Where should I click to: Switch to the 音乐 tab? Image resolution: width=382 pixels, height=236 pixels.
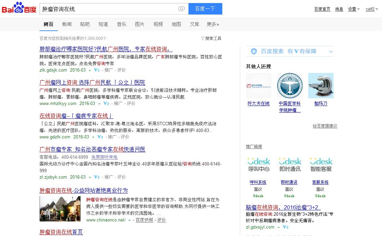coord(121,24)
